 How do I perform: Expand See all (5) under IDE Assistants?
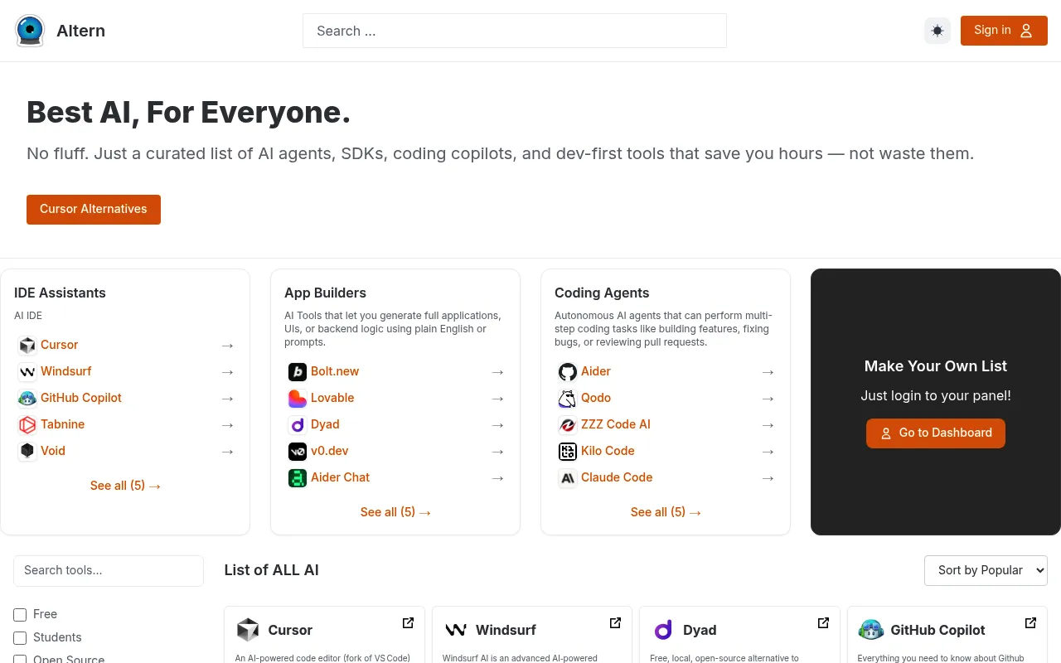125,486
